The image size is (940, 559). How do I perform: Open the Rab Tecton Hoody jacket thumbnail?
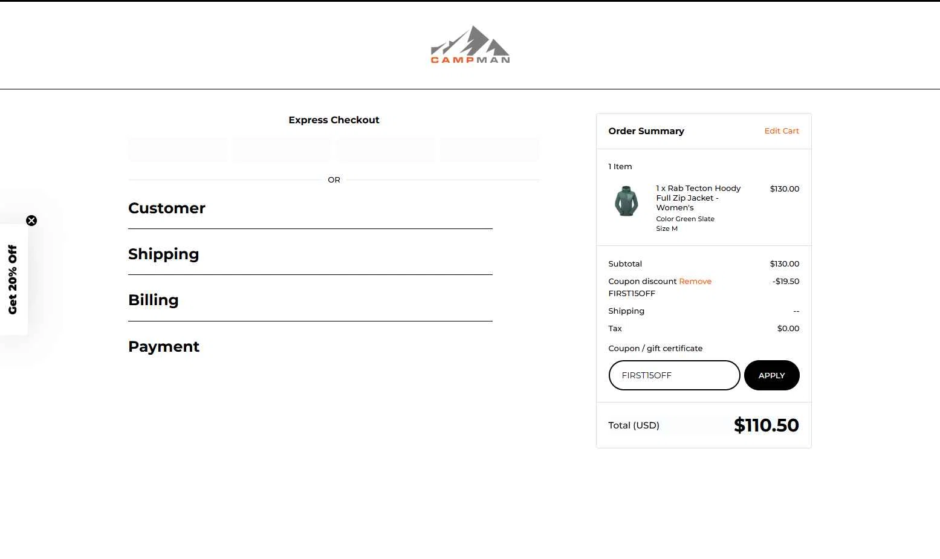tap(627, 201)
